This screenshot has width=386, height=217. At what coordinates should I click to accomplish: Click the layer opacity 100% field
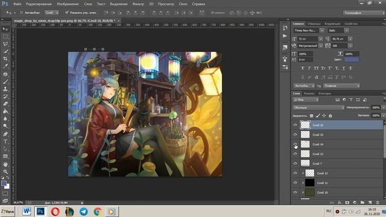[376, 107]
